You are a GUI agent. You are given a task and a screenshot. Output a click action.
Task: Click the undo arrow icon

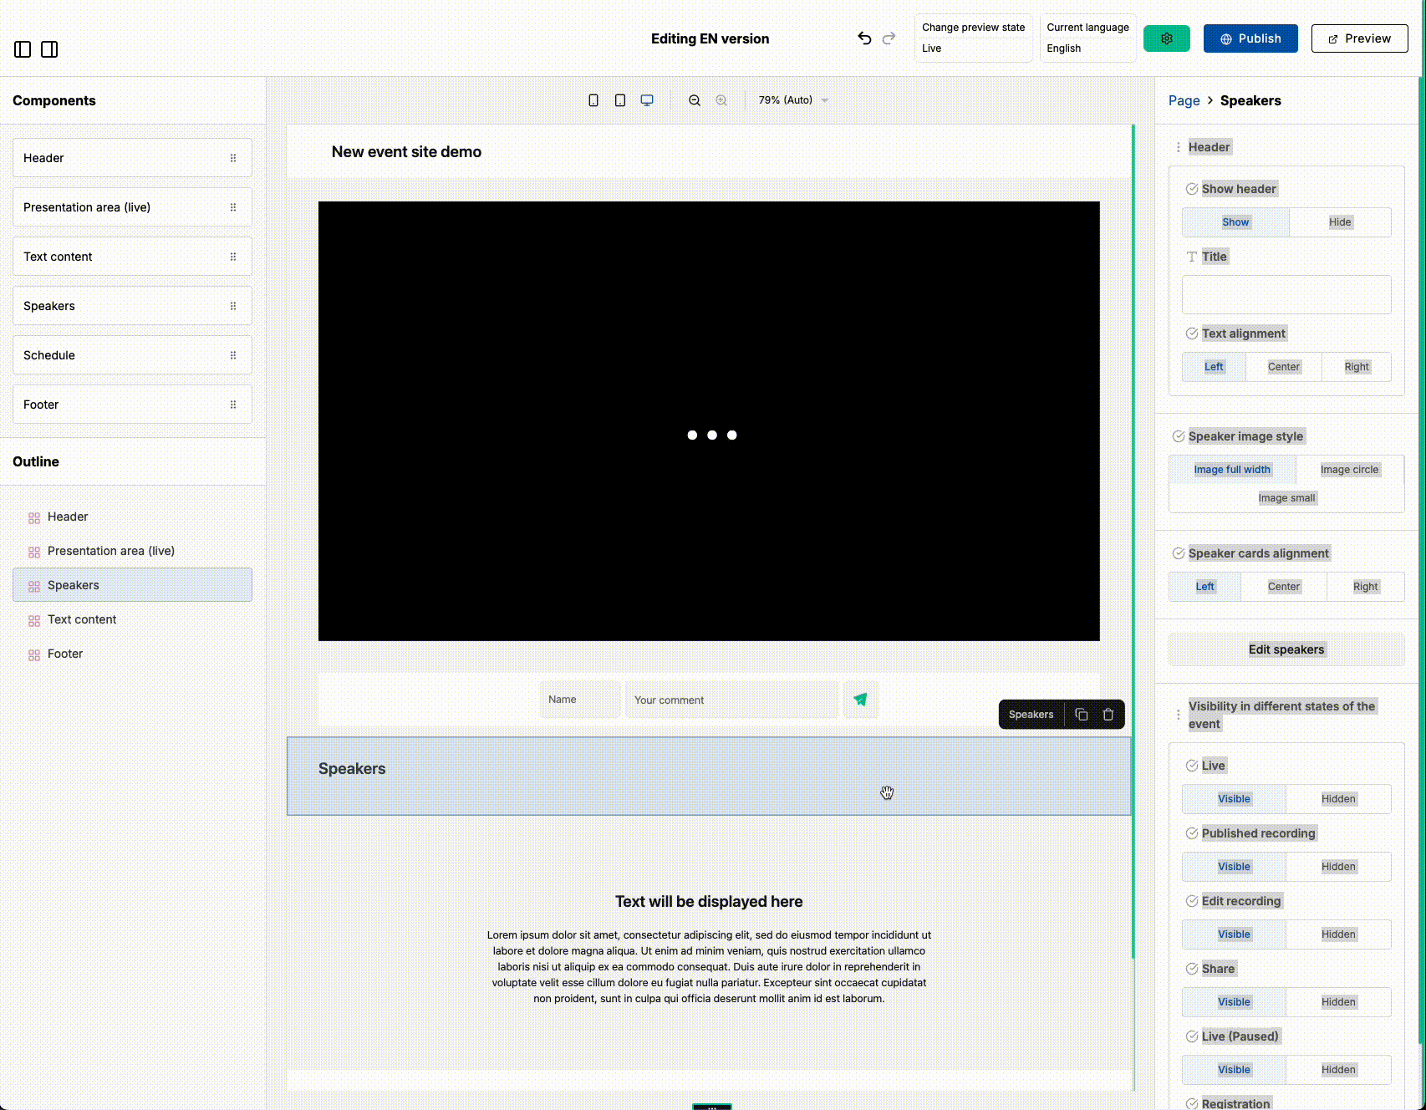(863, 38)
